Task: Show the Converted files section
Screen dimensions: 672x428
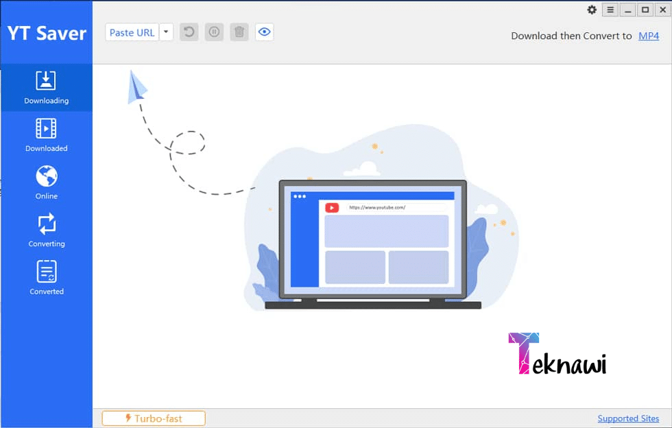Action: click(47, 278)
